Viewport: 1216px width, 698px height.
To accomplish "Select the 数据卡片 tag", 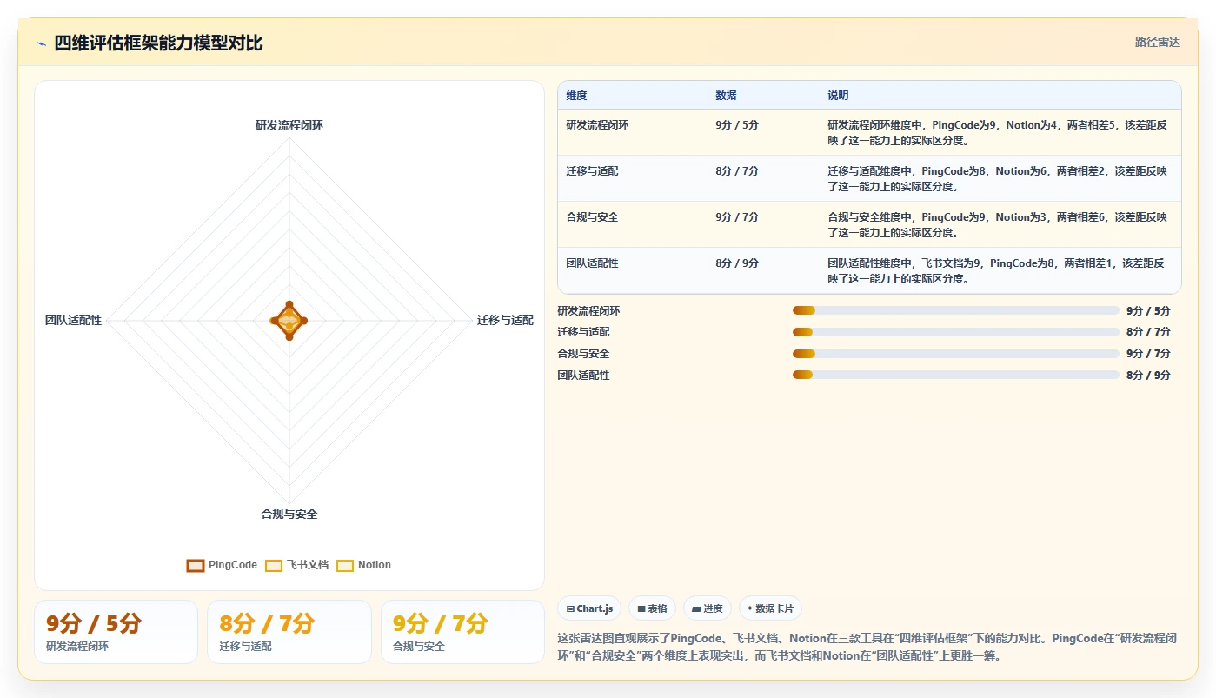I will click(x=770, y=608).
